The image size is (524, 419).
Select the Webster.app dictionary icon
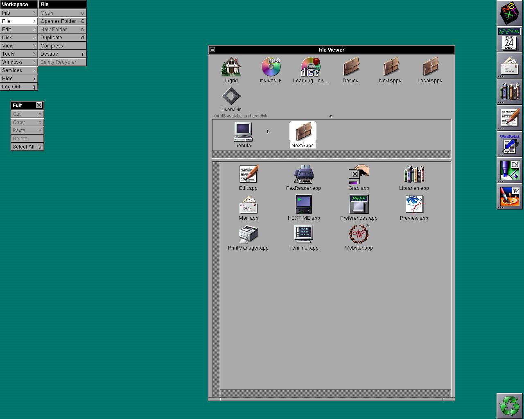coord(359,234)
